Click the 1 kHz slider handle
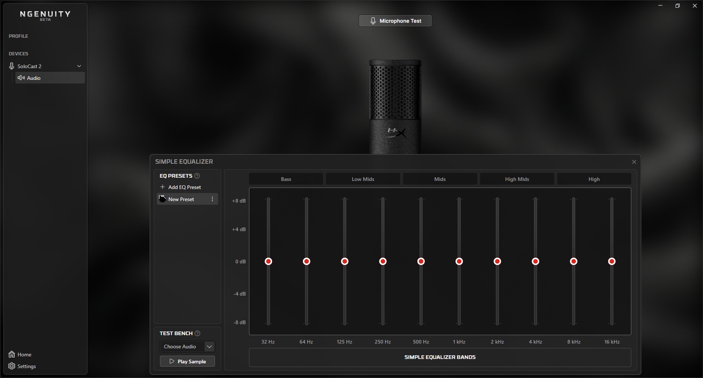This screenshot has width=703, height=378. coord(459,262)
